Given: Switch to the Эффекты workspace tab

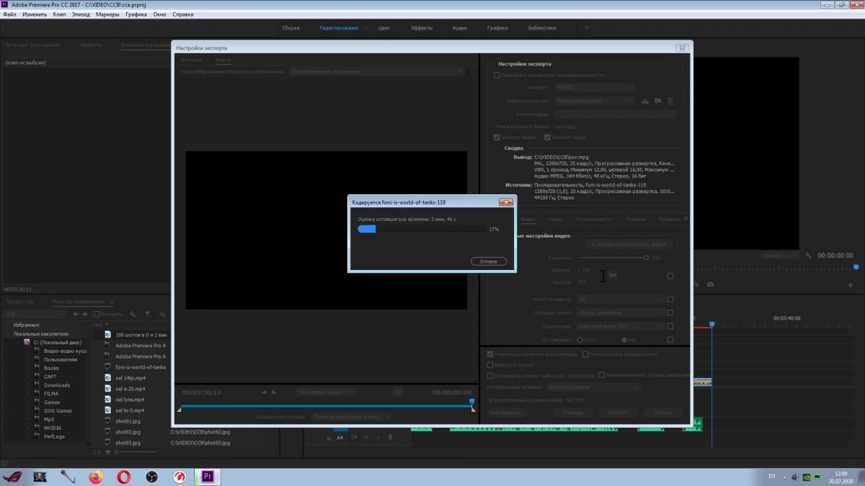Looking at the screenshot, I should pyautogui.click(x=421, y=28).
